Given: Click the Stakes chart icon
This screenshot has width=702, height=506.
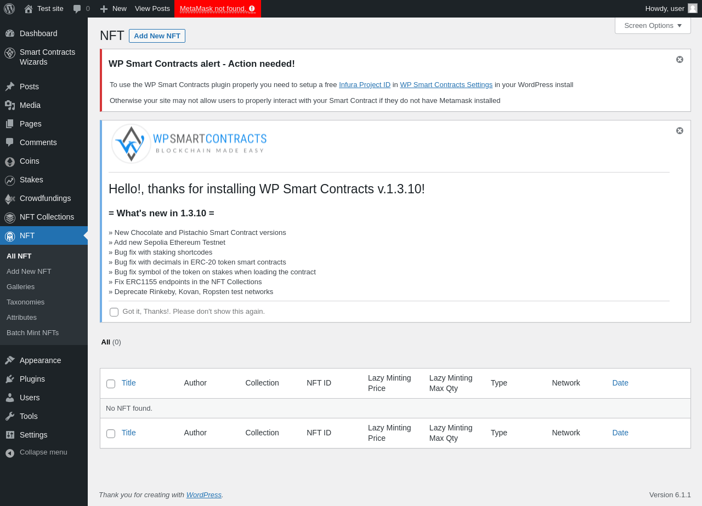Looking at the screenshot, I should 10,180.
